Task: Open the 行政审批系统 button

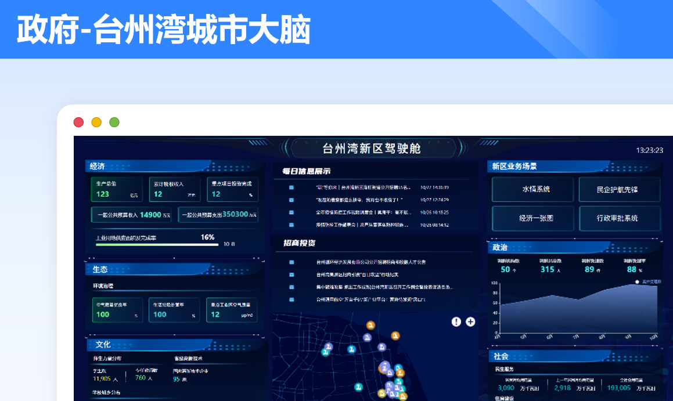Action: [x=620, y=218]
